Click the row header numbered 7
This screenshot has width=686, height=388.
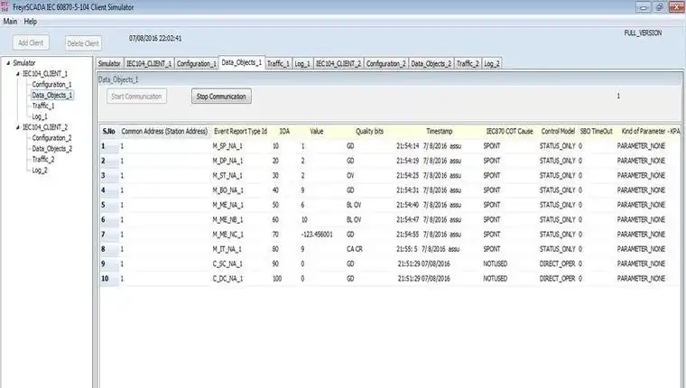109,235
